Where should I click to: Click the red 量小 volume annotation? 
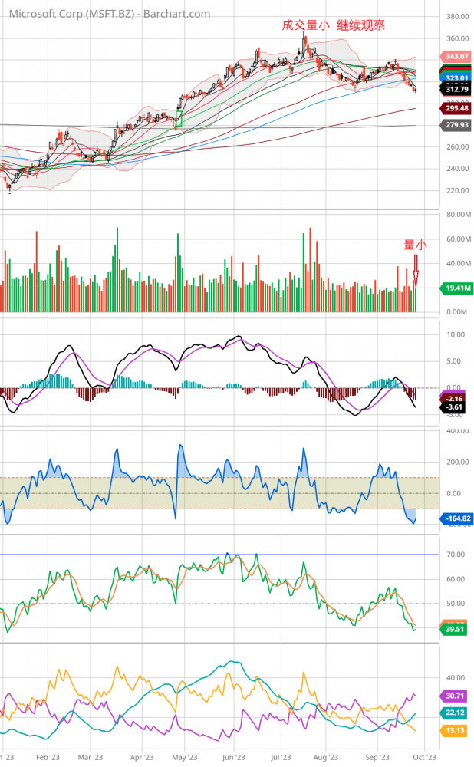[415, 245]
